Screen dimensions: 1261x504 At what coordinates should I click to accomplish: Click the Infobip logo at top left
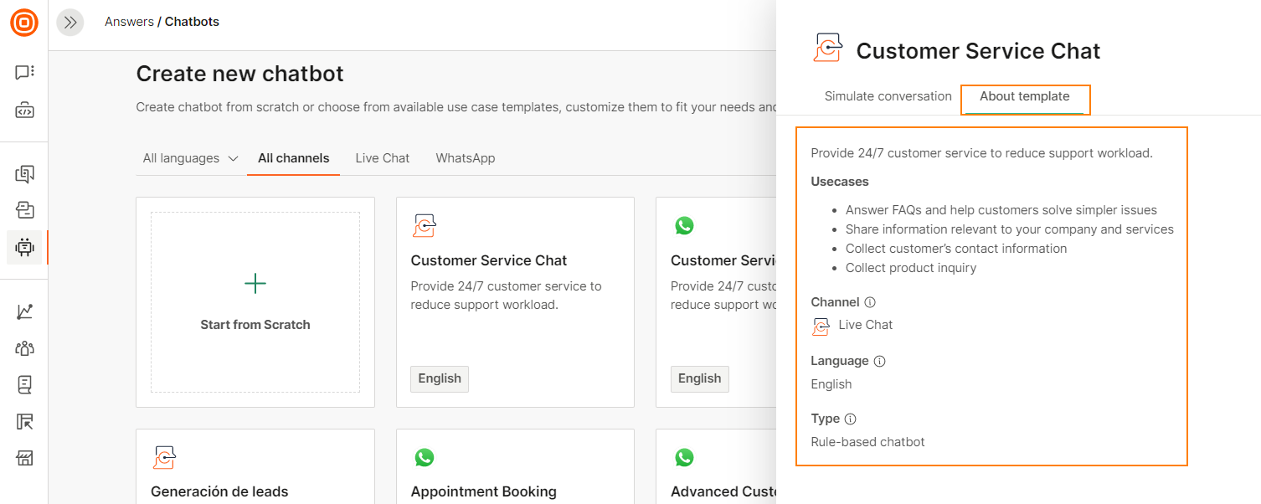[x=24, y=23]
